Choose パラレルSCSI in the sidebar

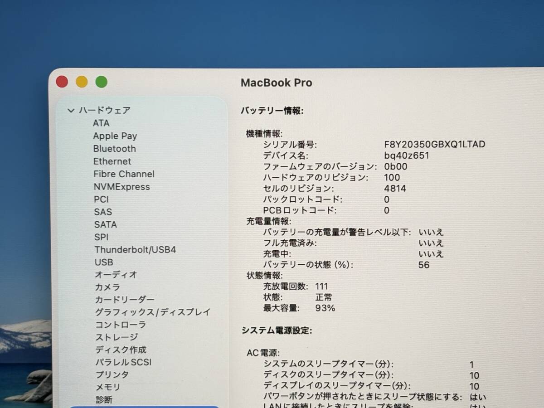pyautogui.click(x=124, y=362)
